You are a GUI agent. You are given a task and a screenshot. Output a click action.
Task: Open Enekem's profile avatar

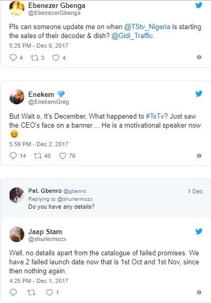pyautogui.click(x=17, y=97)
